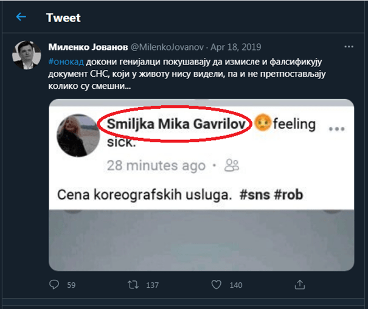The height and width of the screenshot is (309, 368).
Task: Click the retweet arrows icon
Action: click(x=131, y=285)
